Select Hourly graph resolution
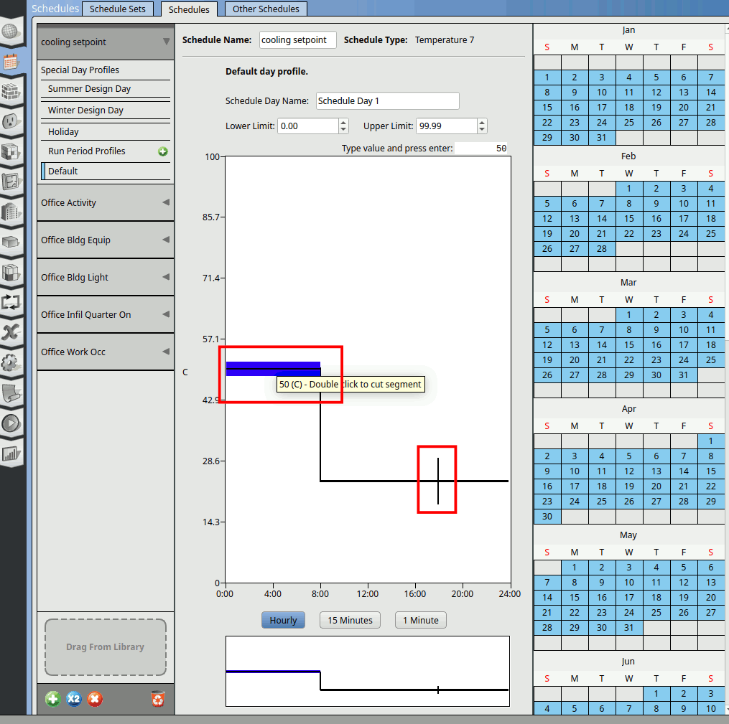Image resolution: width=729 pixels, height=724 pixels. 283,620
